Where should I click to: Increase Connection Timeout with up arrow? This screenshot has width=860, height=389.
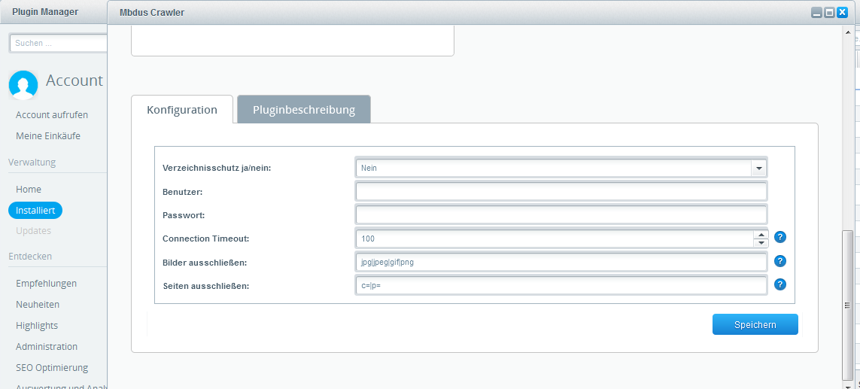tap(761, 234)
